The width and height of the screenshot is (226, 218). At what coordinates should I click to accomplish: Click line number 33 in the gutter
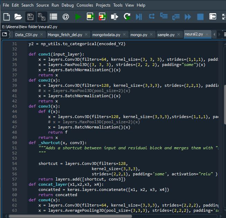[x=15, y=54]
